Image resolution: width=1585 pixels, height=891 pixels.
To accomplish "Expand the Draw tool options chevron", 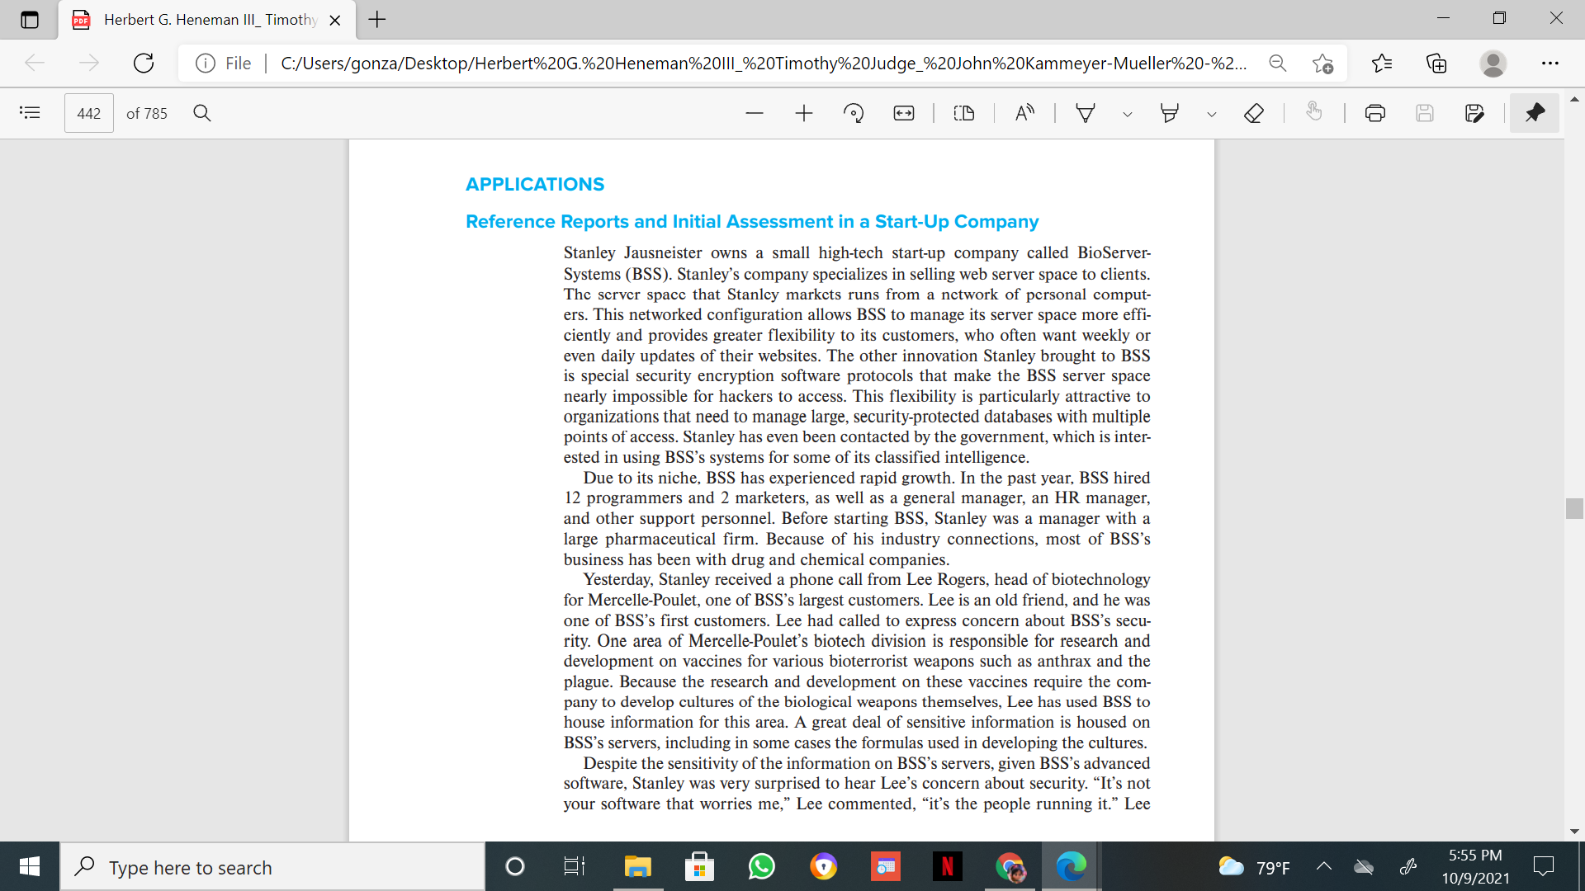I will pos(1127,114).
